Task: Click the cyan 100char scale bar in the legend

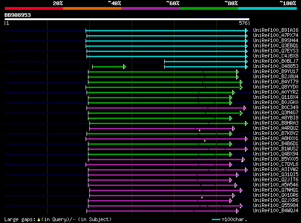Action: click(x=216, y=219)
